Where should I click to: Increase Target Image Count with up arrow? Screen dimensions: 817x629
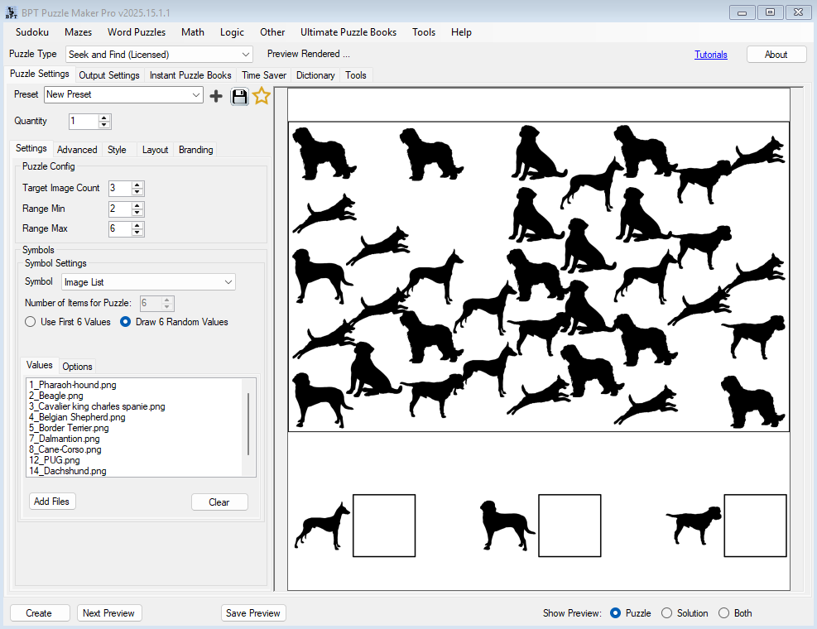[137, 185]
